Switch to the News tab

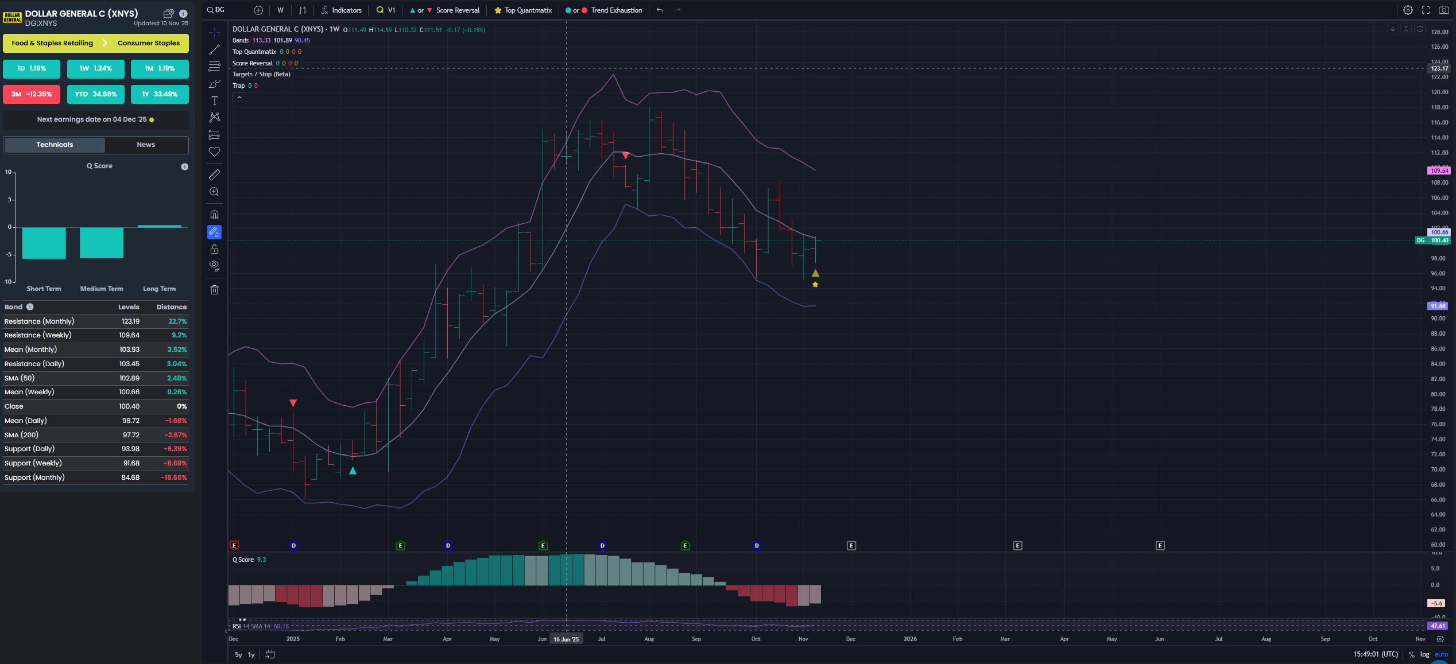(x=146, y=145)
